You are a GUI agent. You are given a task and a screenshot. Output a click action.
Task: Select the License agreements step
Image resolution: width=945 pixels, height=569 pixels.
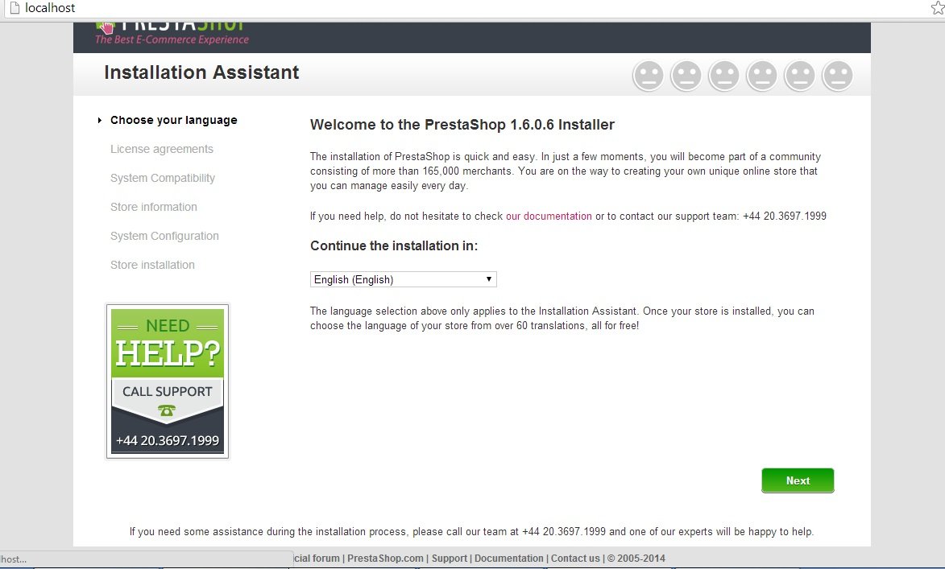(161, 149)
